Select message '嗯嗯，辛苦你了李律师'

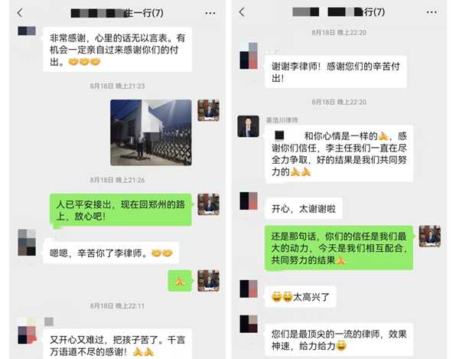click(x=111, y=253)
